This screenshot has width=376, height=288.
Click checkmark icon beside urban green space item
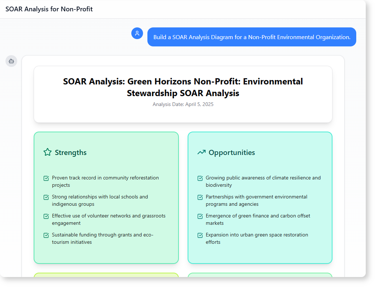[200, 235]
